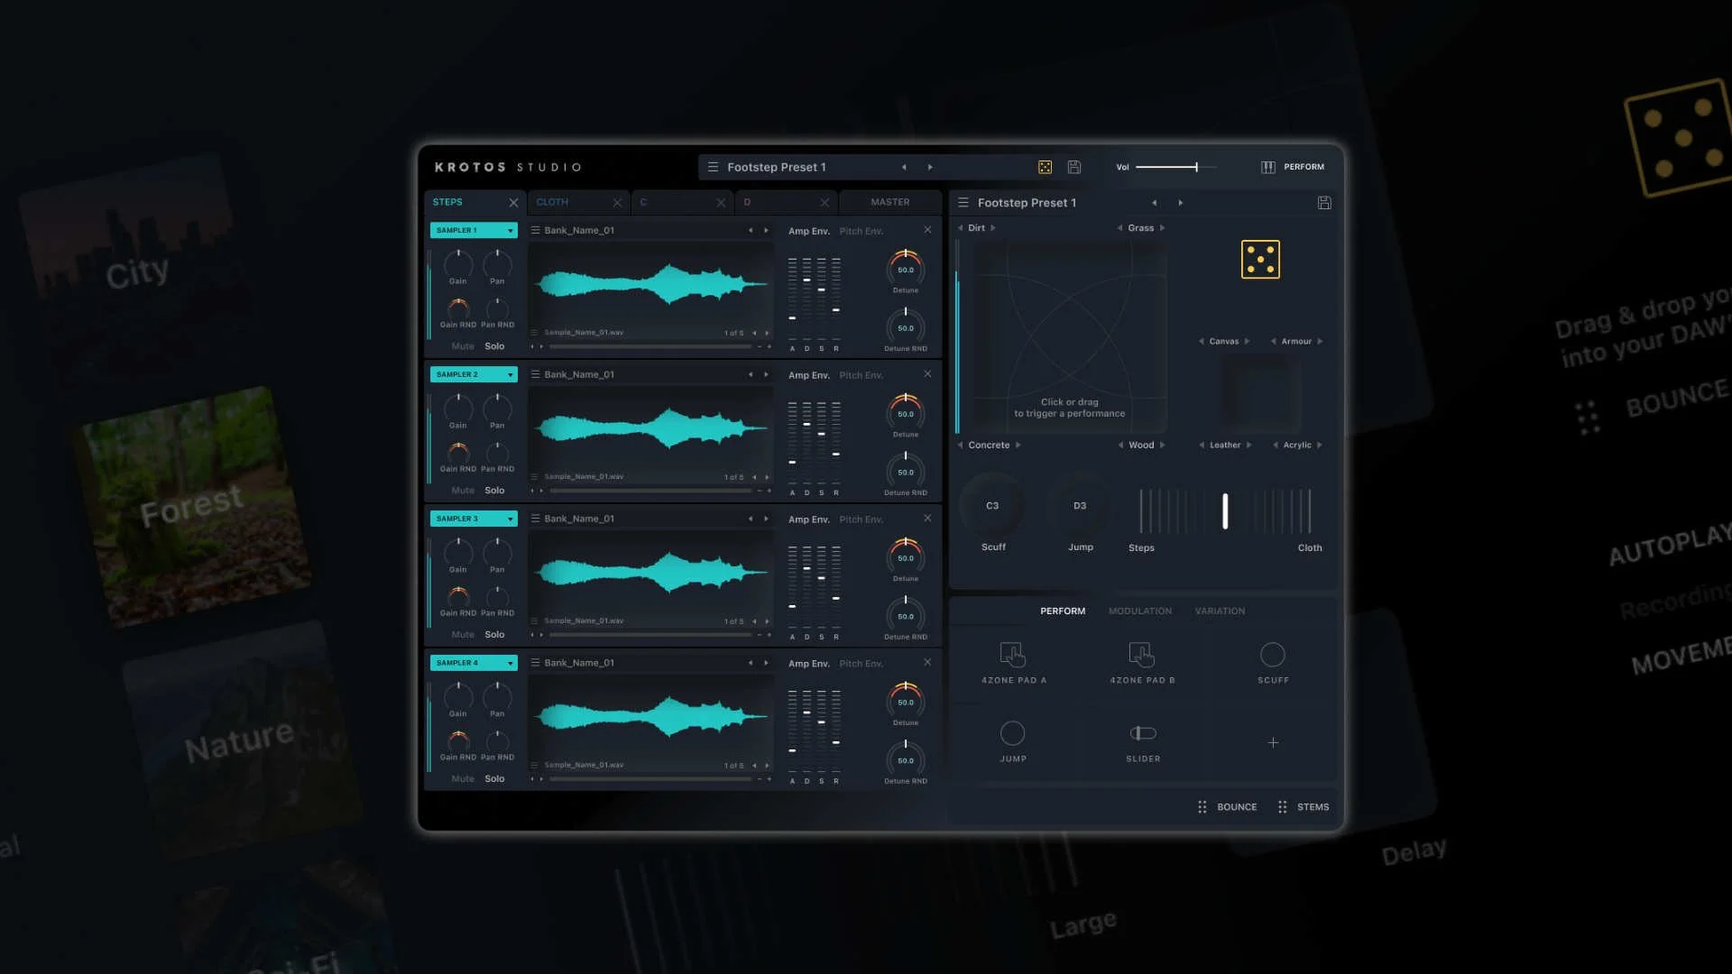Solo Sampler 1
The height and width of the screenshot is (974, 1732).
tap(494, 346)
